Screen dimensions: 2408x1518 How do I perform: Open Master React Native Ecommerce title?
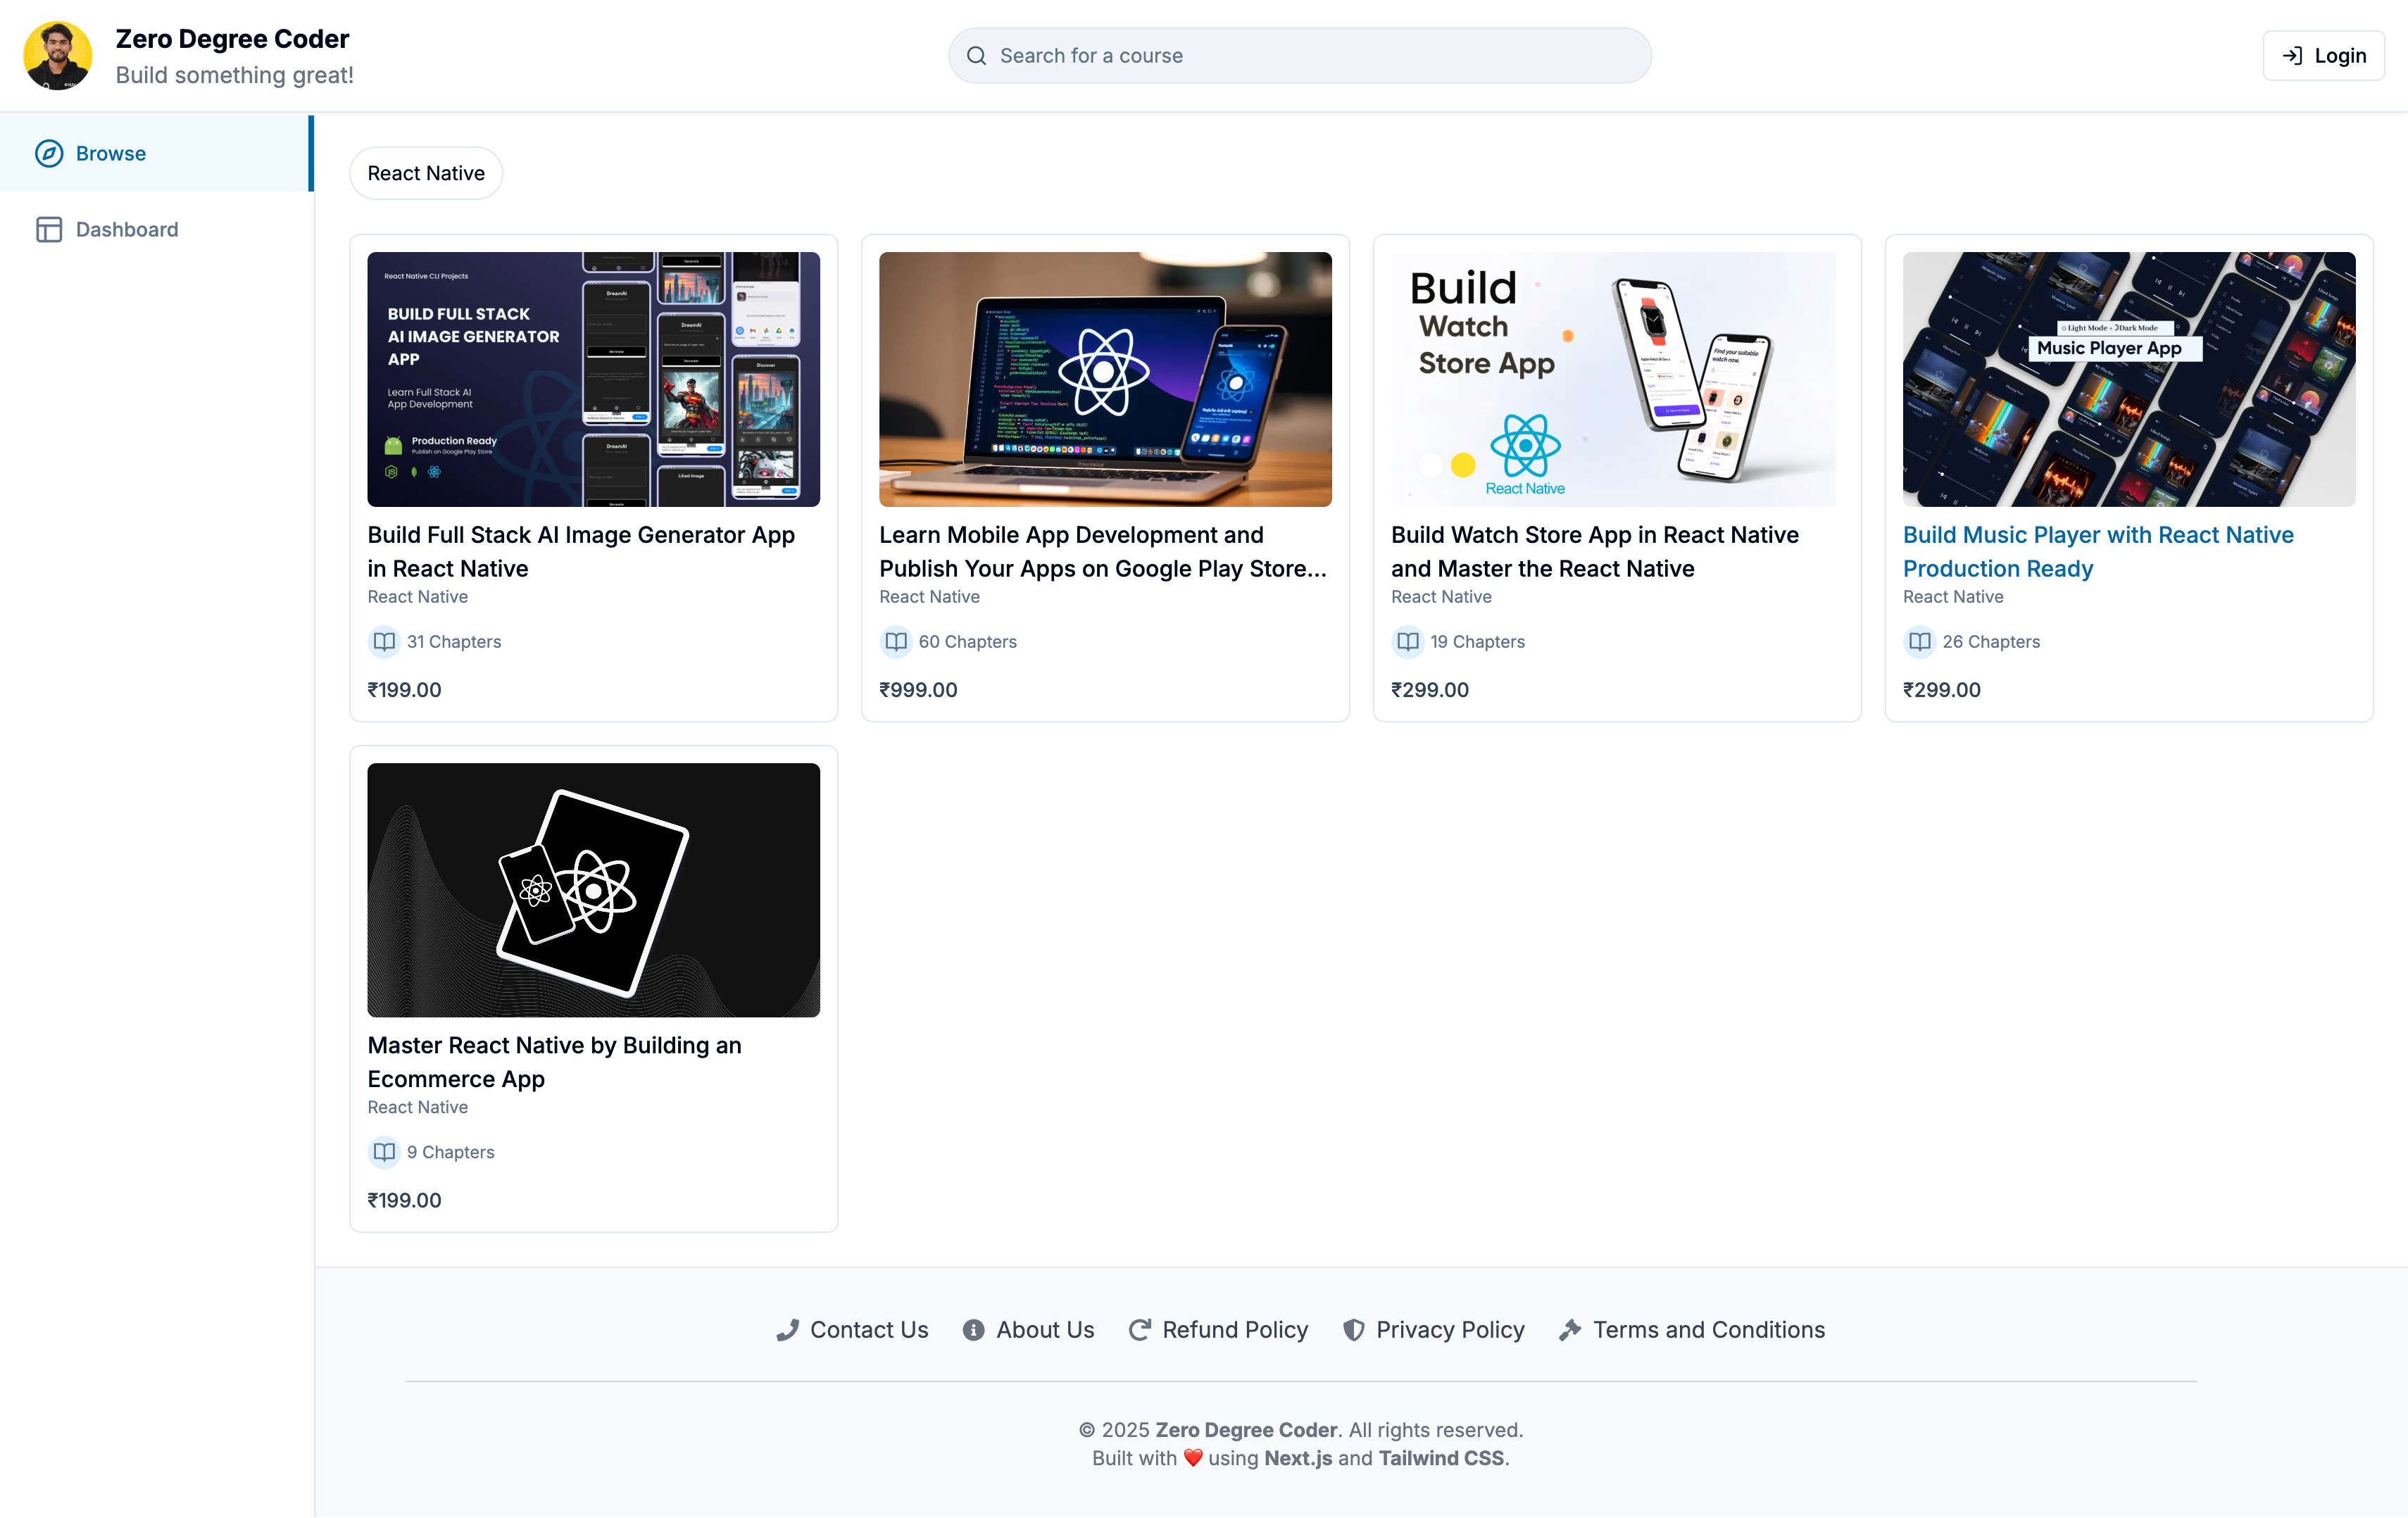554,1062
